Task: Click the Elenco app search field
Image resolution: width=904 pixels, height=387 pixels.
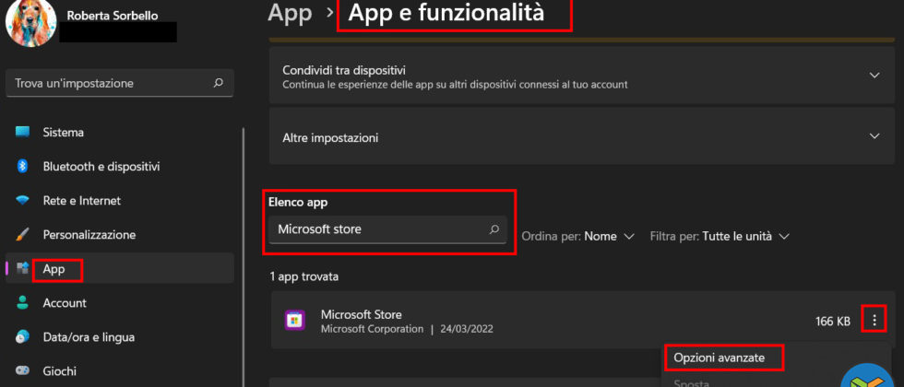Action: point(378,229)
